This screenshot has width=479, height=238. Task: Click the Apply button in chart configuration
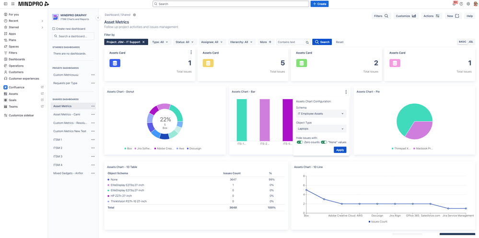click(x=340, y=150)
